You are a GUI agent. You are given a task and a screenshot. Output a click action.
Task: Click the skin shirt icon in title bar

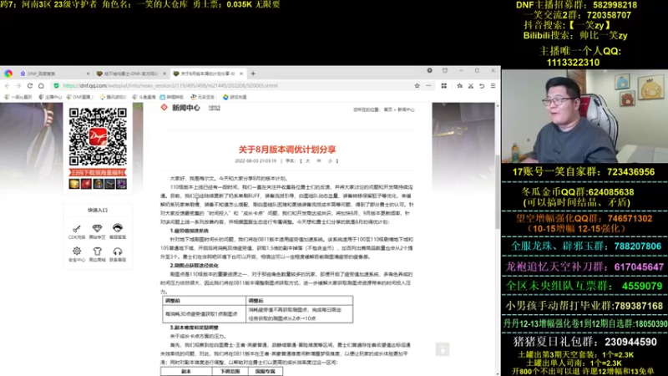[x=445, y=70]
